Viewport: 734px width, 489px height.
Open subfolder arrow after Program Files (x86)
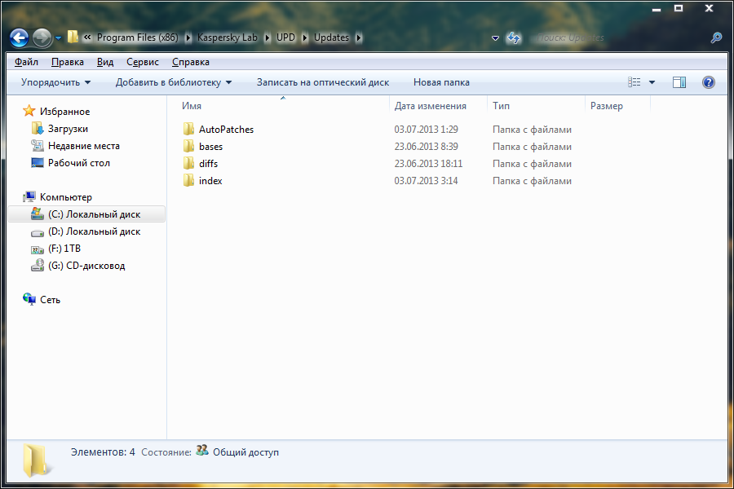pos(188,38)
